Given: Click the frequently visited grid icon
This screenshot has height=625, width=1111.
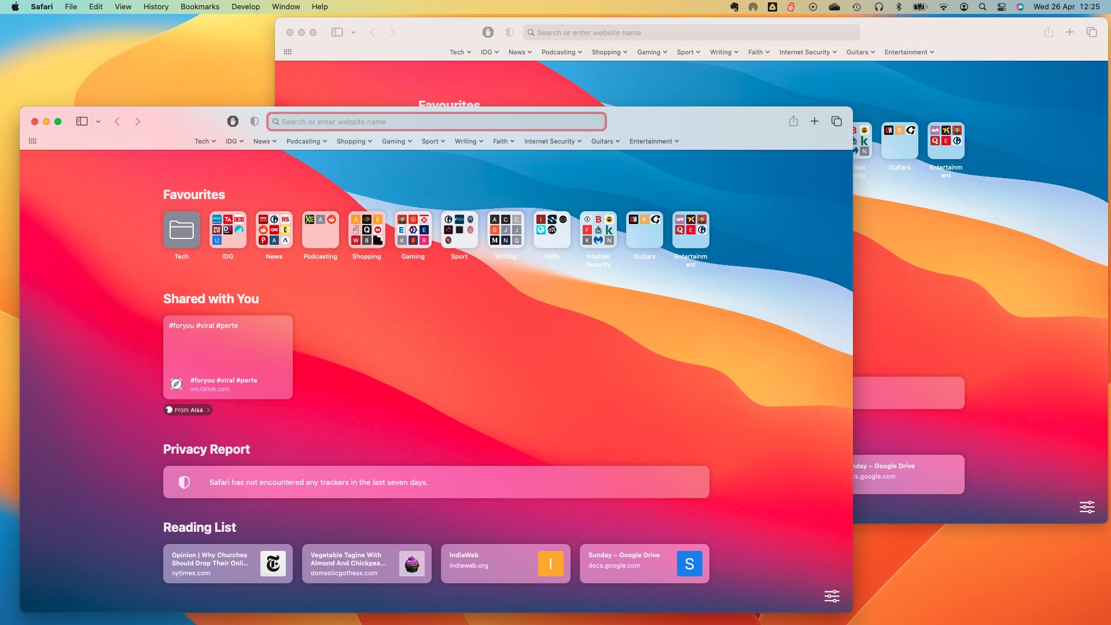Looking at the screenshot, I should (33, 141).
